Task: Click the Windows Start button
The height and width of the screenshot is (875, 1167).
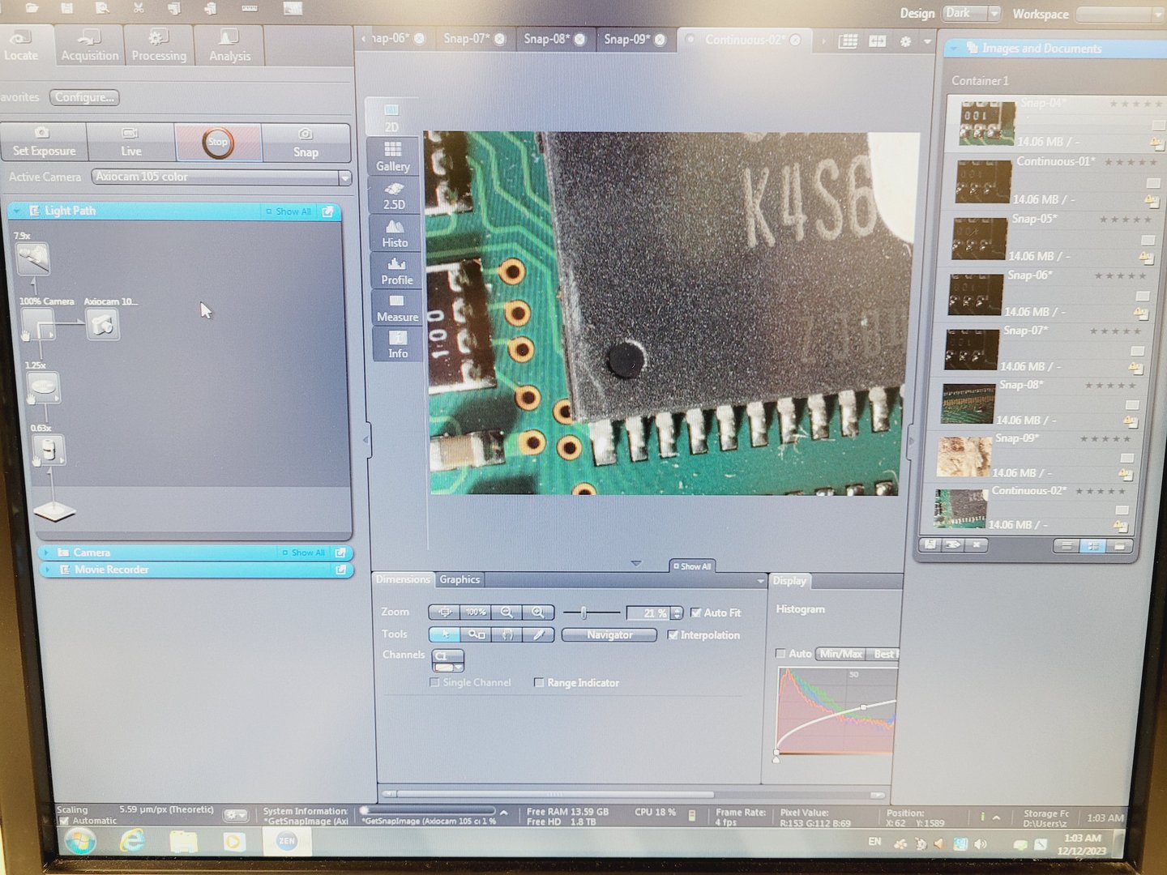Action: click(79, 840)
